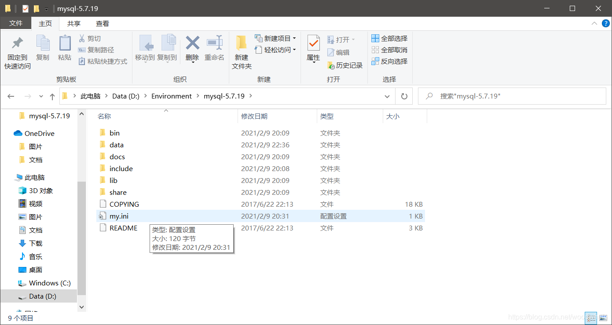Screen dimensions: 612x325
Task: Switch to the View (查看) tab
Action: tap(103, 24)
